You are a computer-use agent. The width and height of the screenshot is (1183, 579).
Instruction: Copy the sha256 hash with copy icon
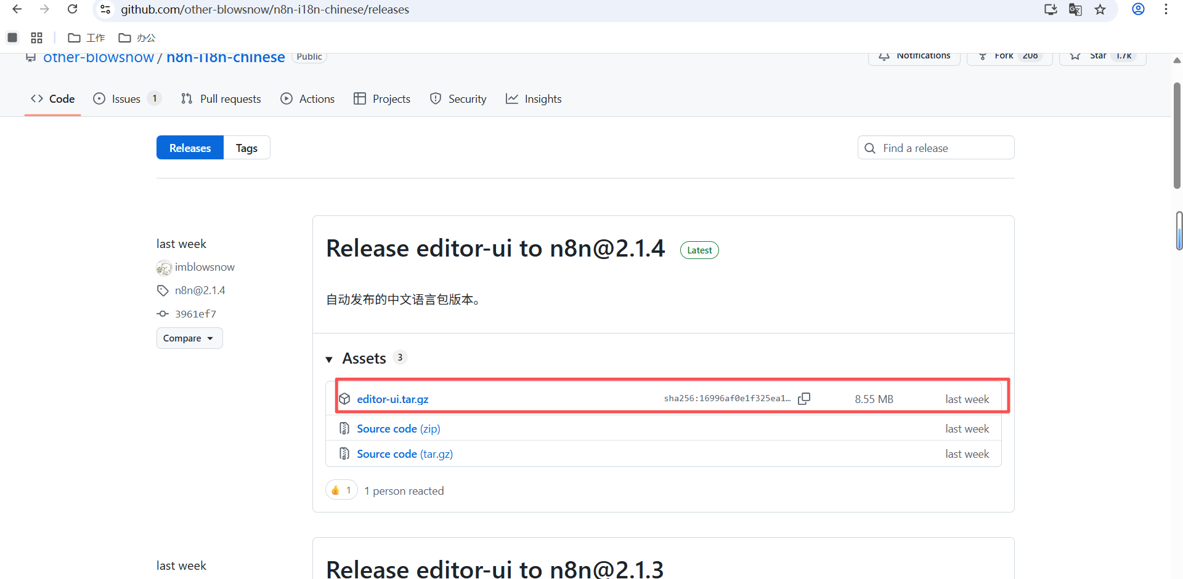(804, 399)
